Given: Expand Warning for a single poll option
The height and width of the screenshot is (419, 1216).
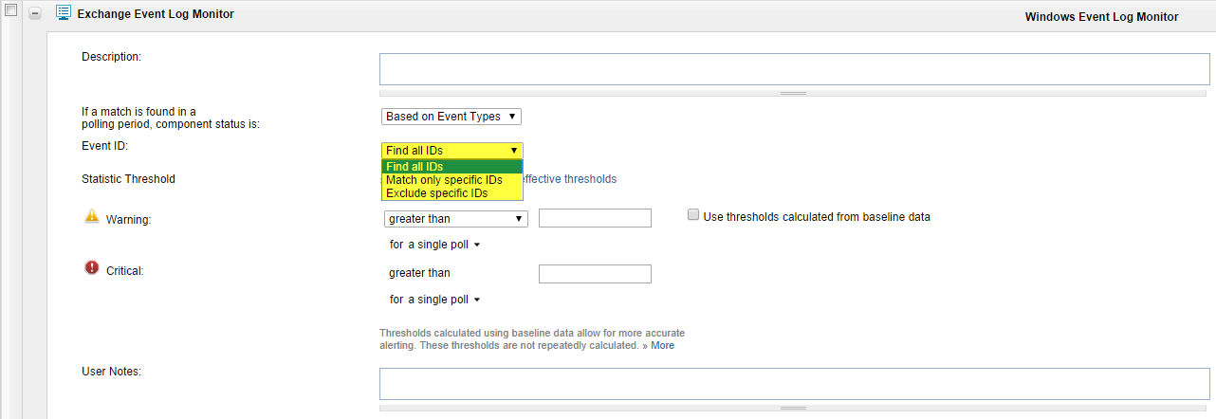Looking at the screenshot, I should (x=434, y=245).
